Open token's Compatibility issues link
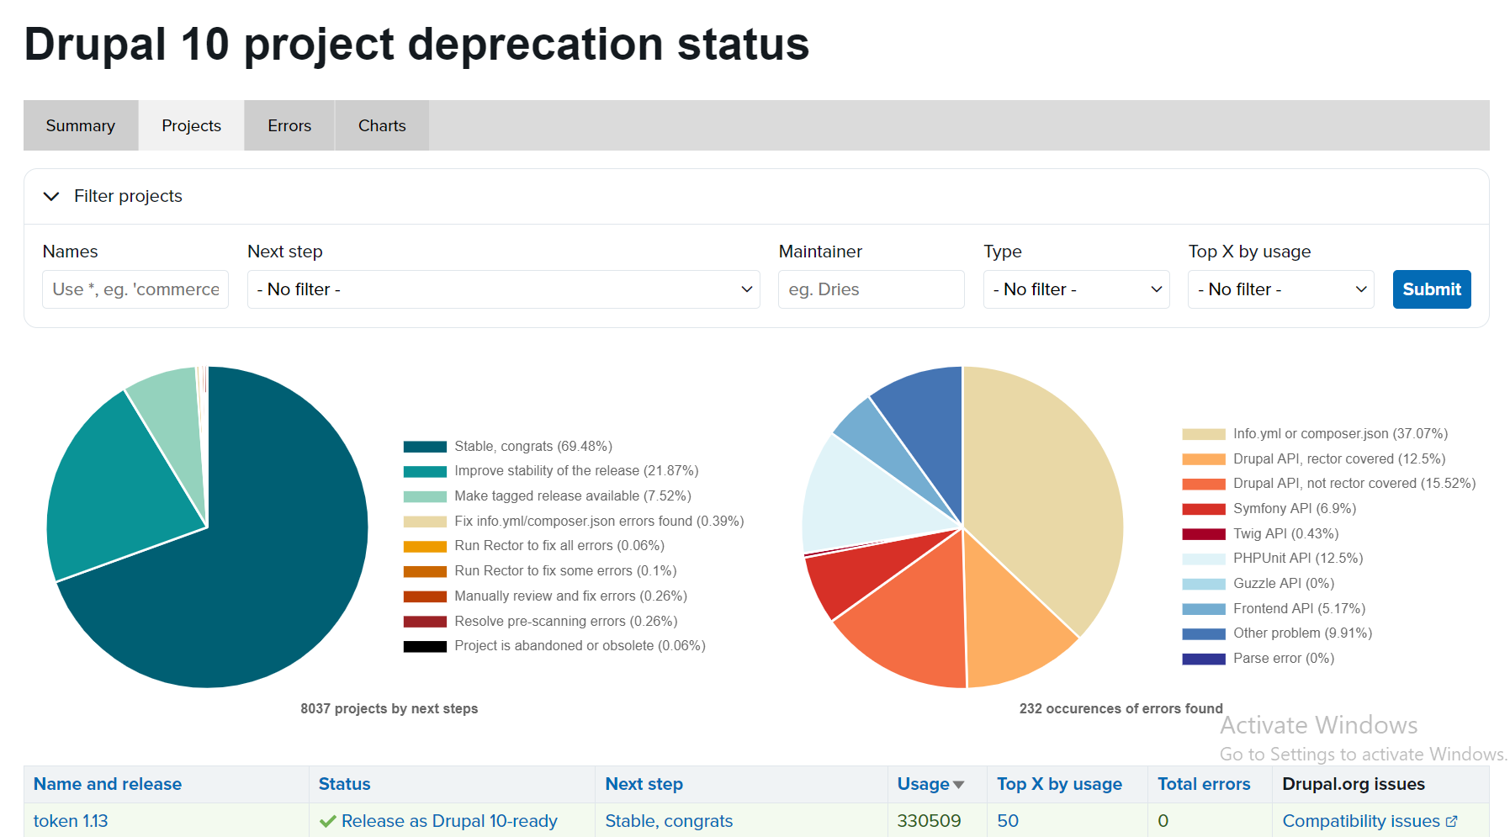The width and height of the screenshot is (1510, 837). [x=1361, y=821]
